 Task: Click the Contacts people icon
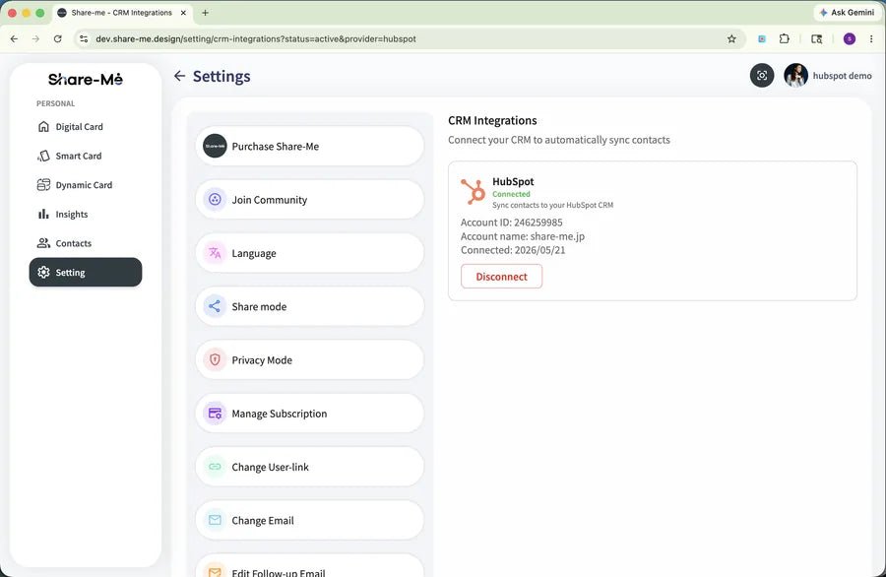click(x=43, y=243)
